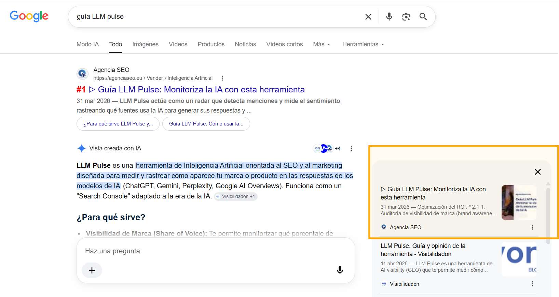Click Agencia SEO label in source card
This screenshot has height=297, width=559.
click(406, 227)
